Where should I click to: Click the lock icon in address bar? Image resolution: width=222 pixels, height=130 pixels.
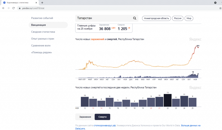tap(20, 8)
